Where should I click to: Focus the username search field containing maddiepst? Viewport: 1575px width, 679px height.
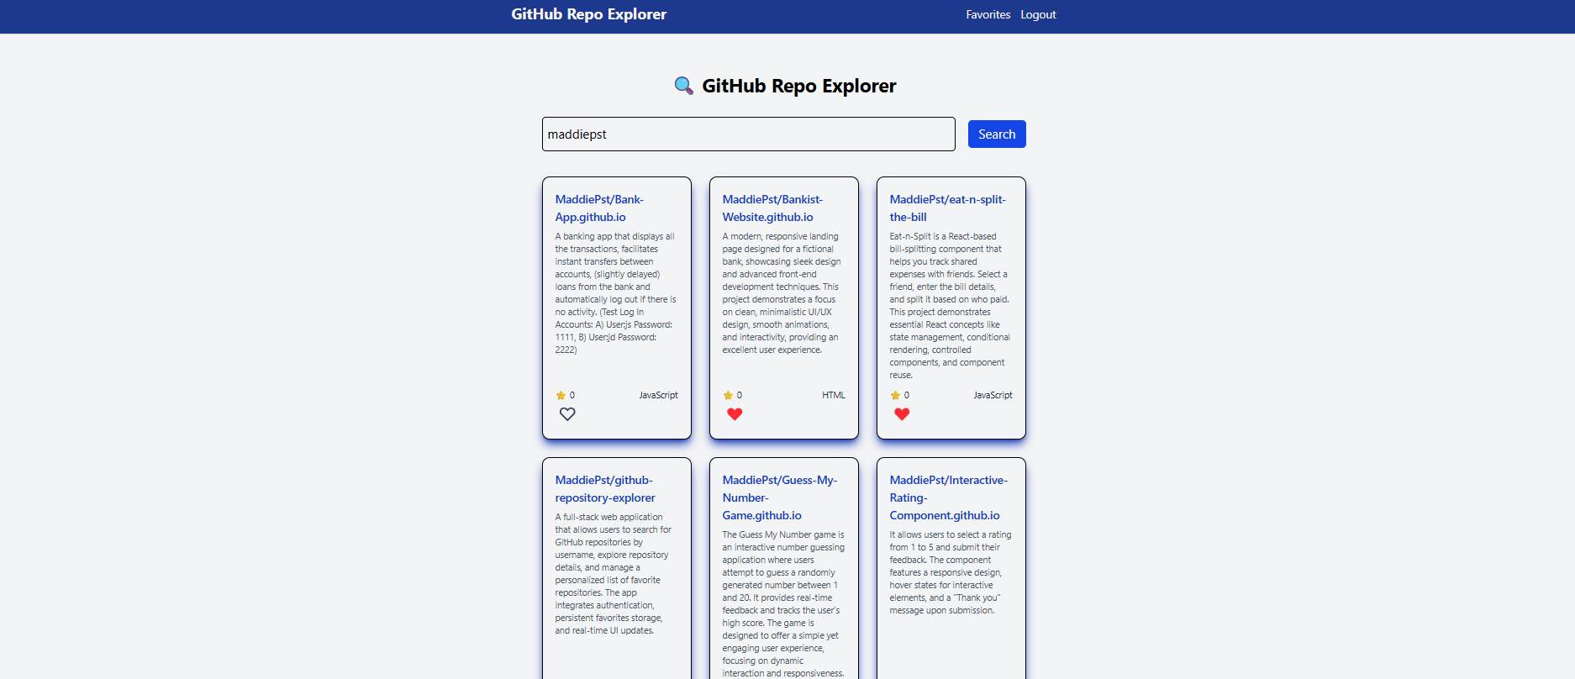click(749, 134)
